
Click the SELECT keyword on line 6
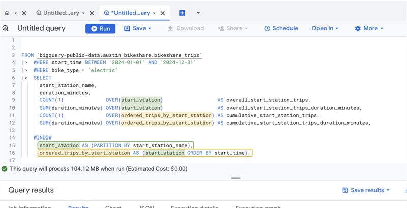coord(43,78)
